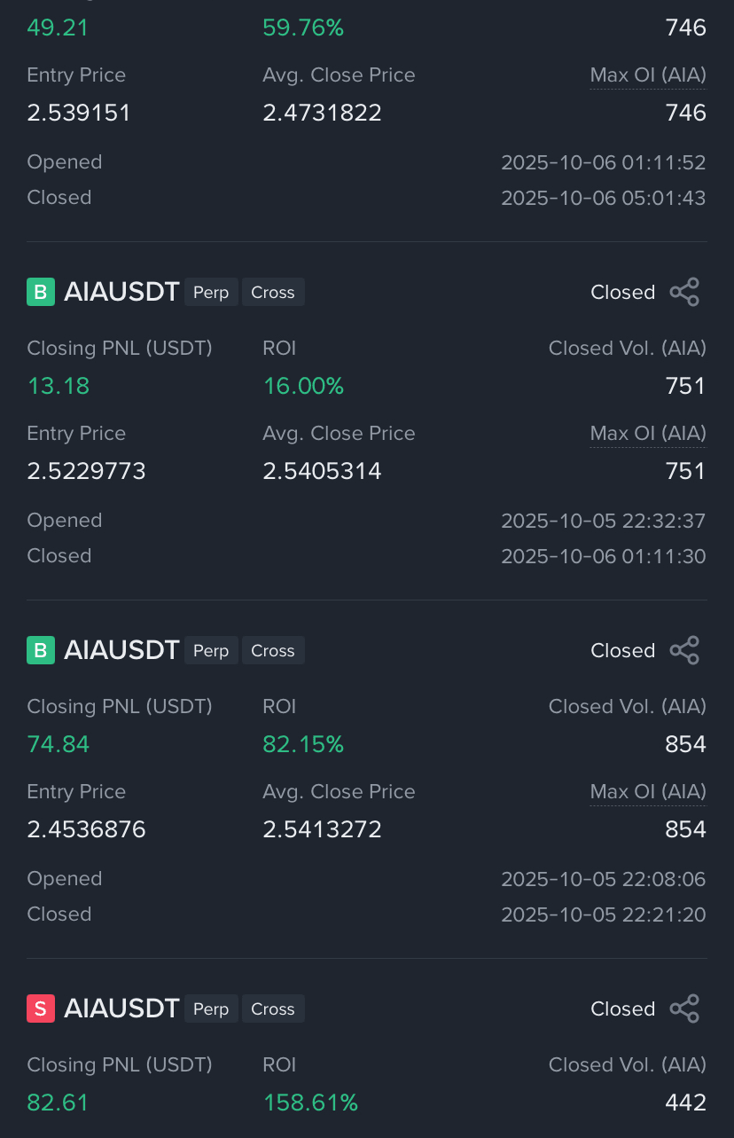Click Closed status on the 13.18 PNL trade
Screen dimensions: 734x1138
click(623, 292)
